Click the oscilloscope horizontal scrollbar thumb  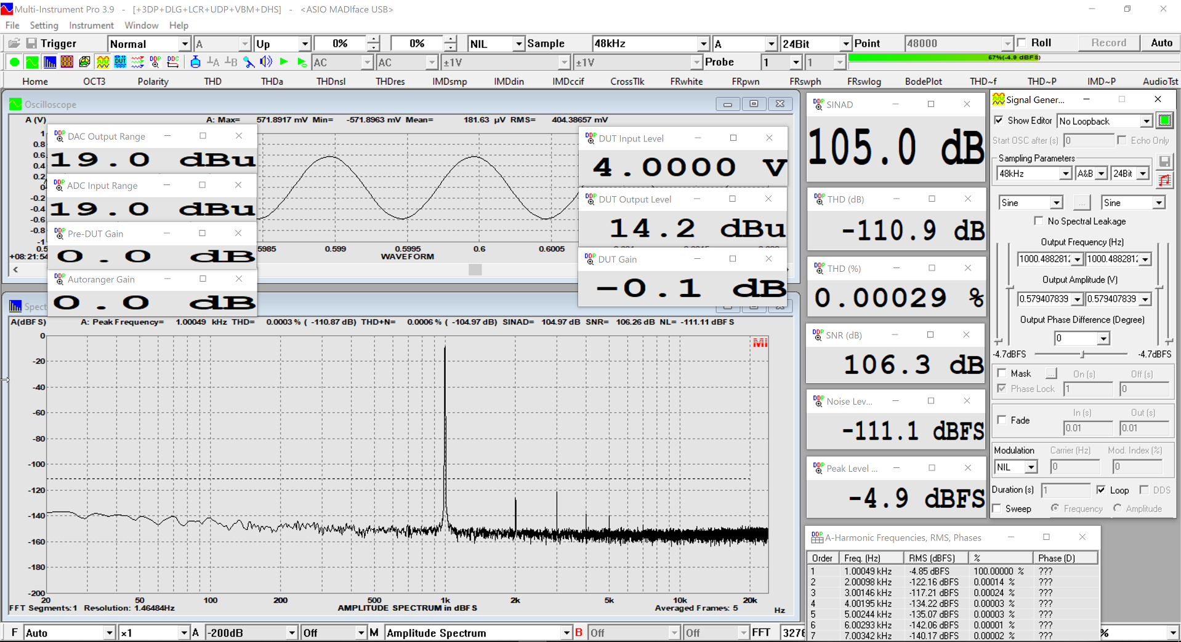(x=475, y=269)
